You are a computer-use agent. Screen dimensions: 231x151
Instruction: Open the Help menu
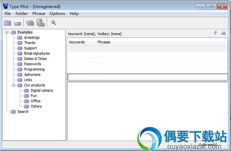pos(74,14)
